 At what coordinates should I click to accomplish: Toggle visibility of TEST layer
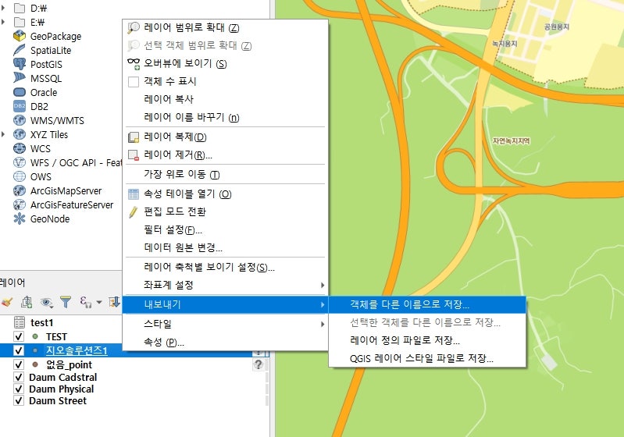[x=19, y=336]
